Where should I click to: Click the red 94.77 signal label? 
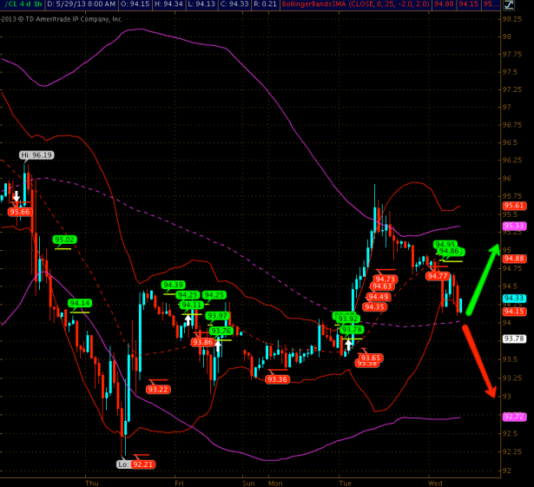tap(437, 276)
